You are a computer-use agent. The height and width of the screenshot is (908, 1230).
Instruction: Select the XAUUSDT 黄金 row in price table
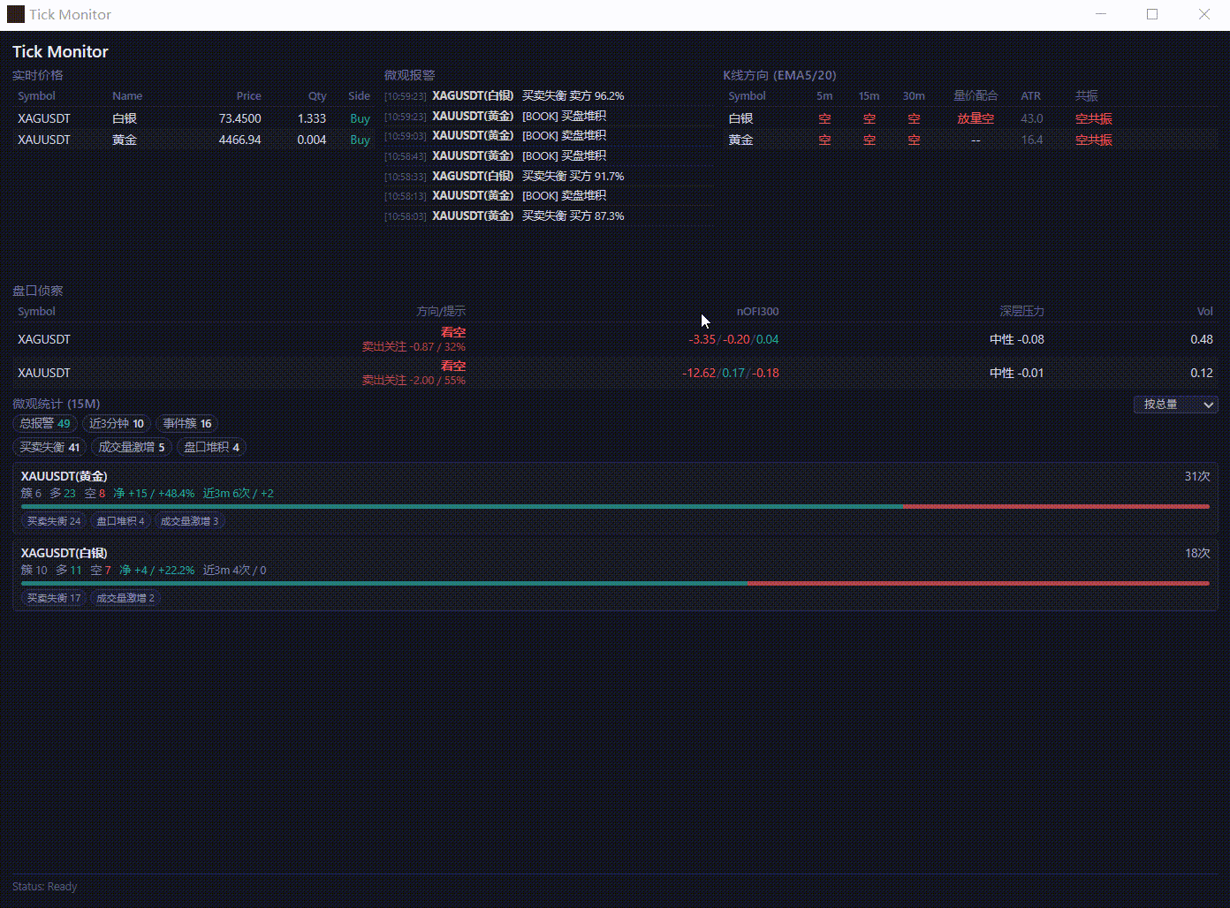coord(194,140)
